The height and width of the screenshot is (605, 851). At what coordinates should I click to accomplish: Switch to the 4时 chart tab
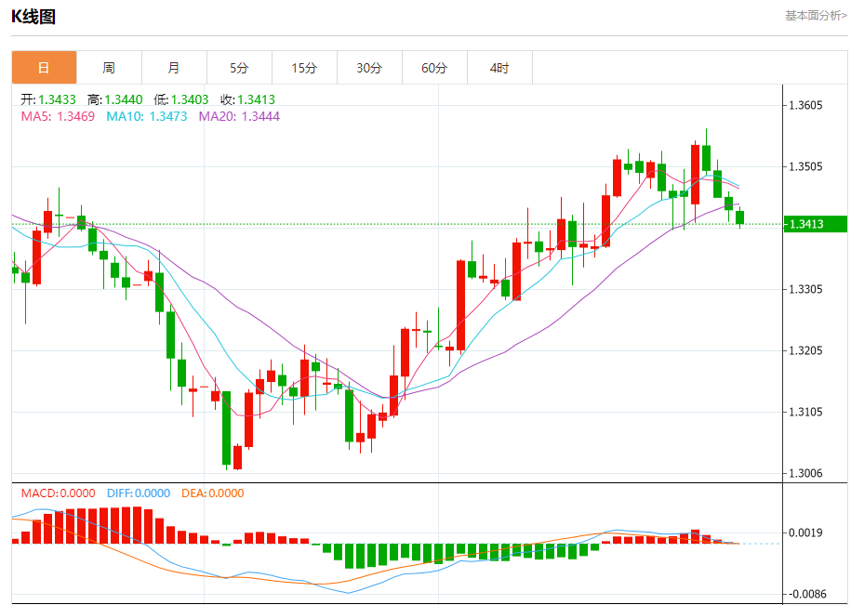[x=499, y=68]
